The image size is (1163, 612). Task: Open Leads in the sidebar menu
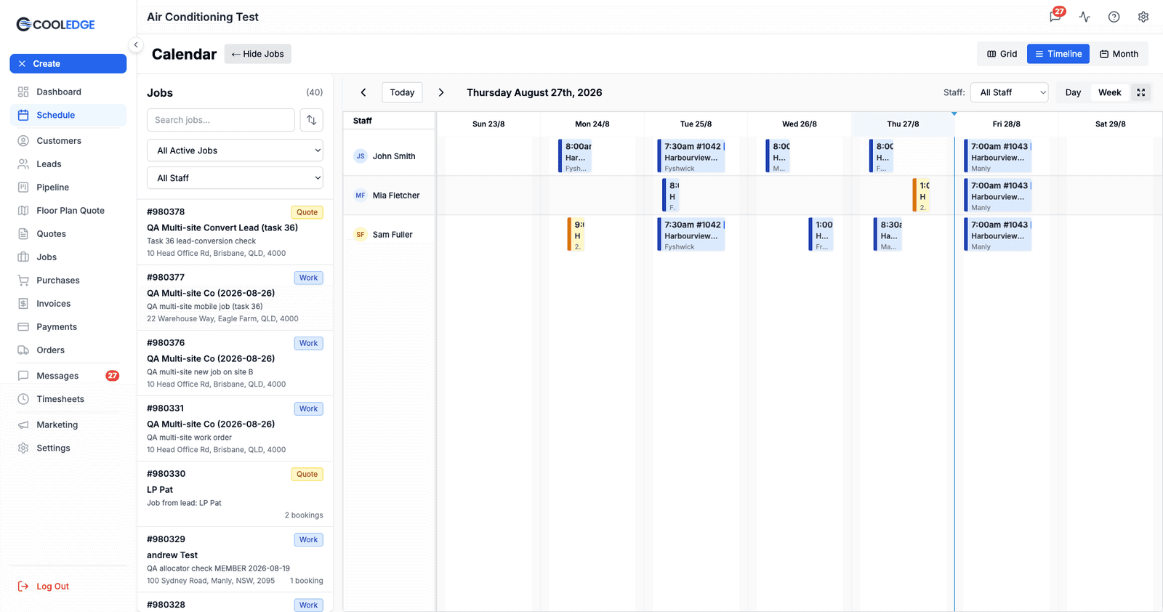pos(68,164)
